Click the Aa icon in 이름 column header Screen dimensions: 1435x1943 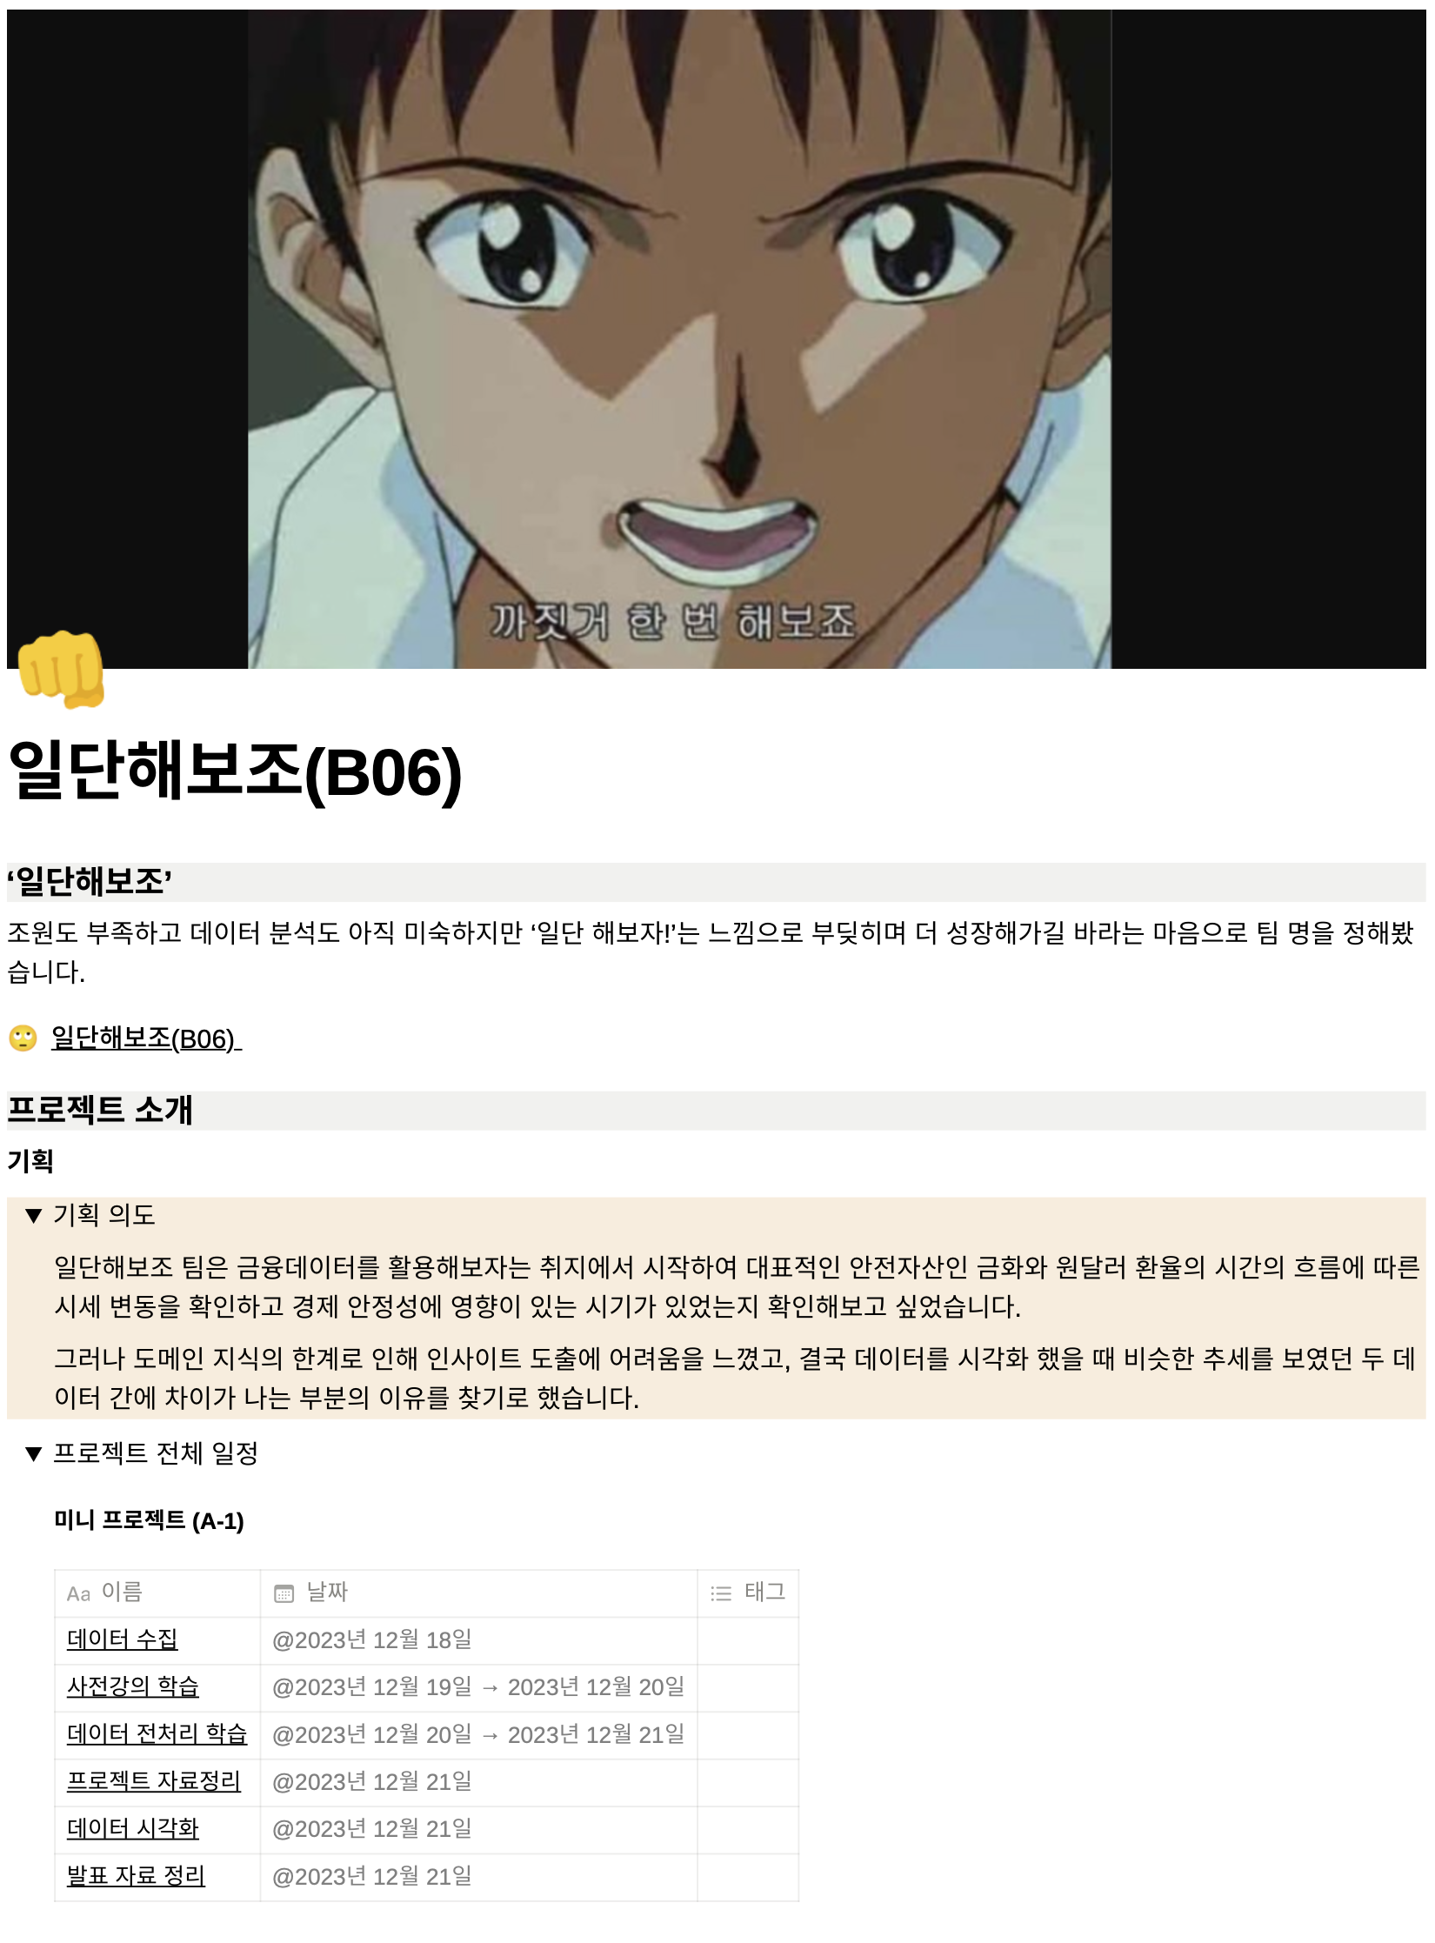pyautogui.click(x=78, y=1593)
